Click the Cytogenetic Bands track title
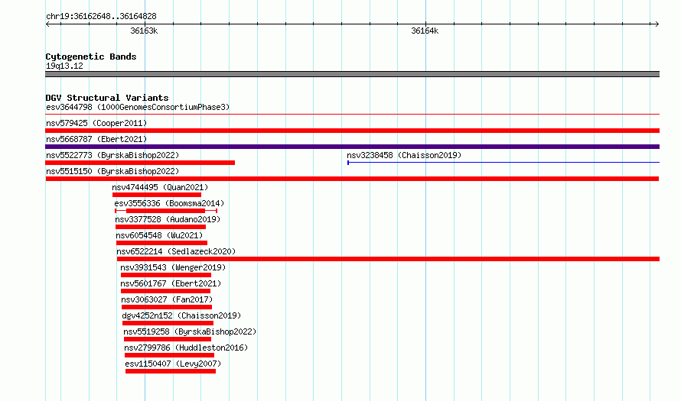Viewport: 681px width, 401px height. (91, 57)
